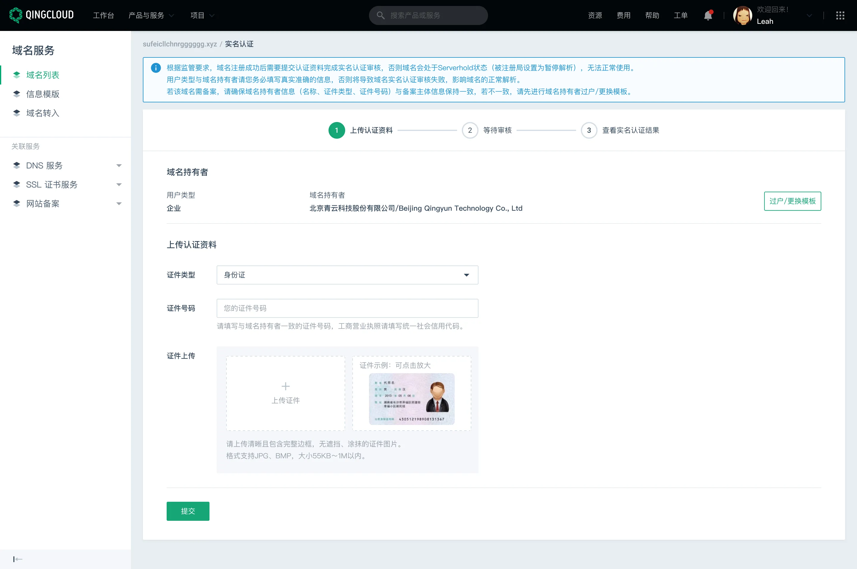Click the sufeicllchnrgggggg.xyz breadcrumb link
The width and height of the screenshot is (857, 569).
(180, 44)
